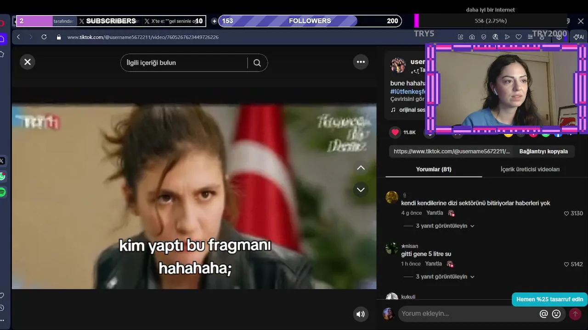Open the AI assistant button in toolbar
The height and width of the screenshot is (330, 588).
pyautogui.click(x=579, y=37)
